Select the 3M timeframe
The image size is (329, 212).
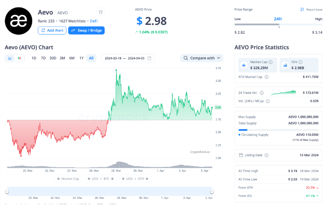click(x=62, y=58)
